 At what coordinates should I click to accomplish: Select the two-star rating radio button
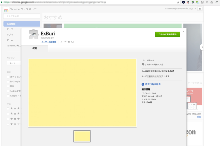[x=8, y=124]
